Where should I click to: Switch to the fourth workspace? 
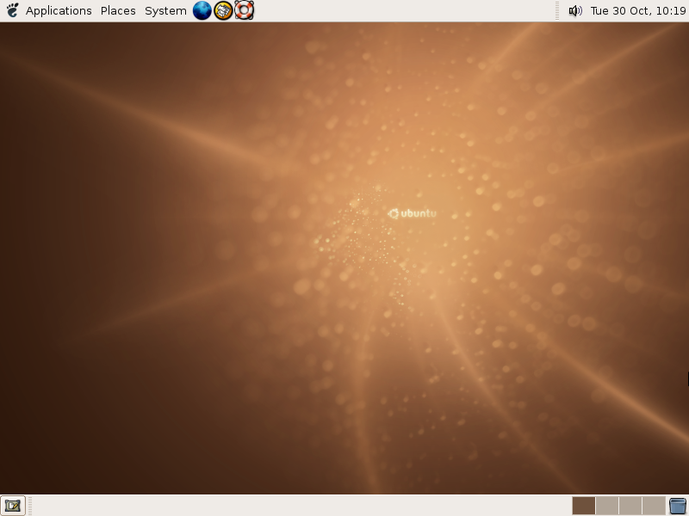click(x=653, y=506)
